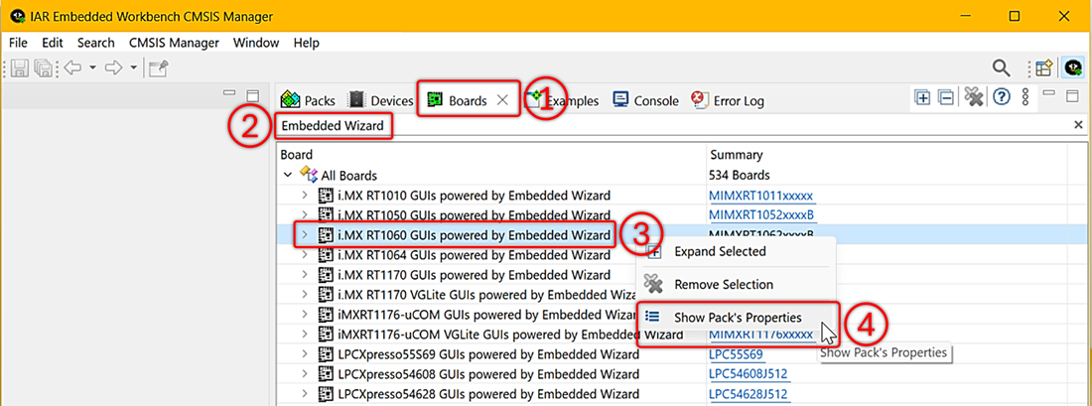
Task: Select the CMSIS Pack Manager perspective icon
Action: (x=1073, y=68)
